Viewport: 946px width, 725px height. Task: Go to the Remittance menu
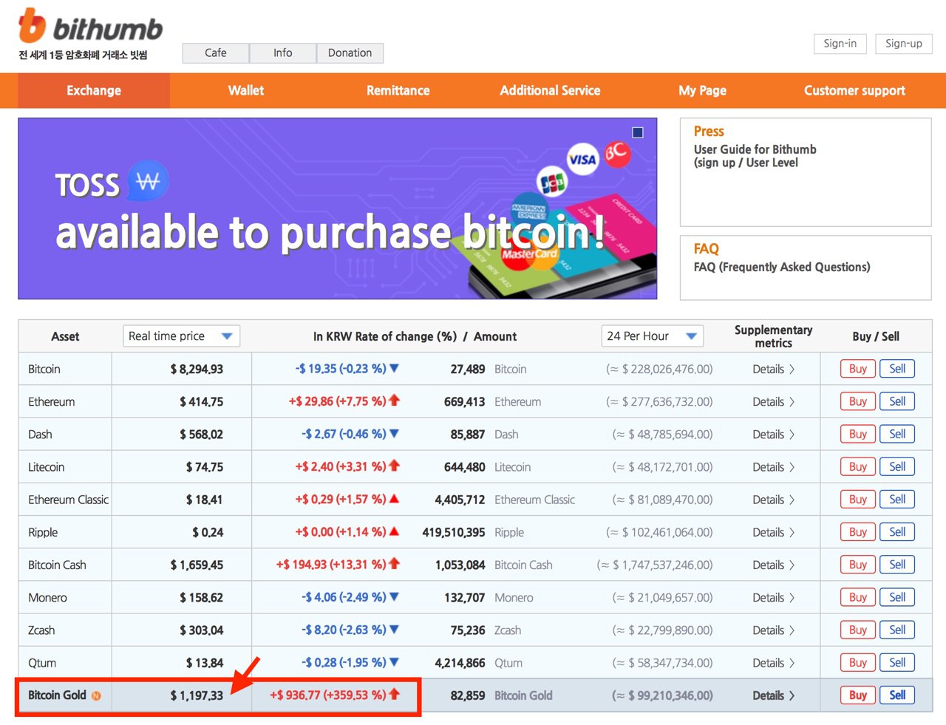click(398, 90)
